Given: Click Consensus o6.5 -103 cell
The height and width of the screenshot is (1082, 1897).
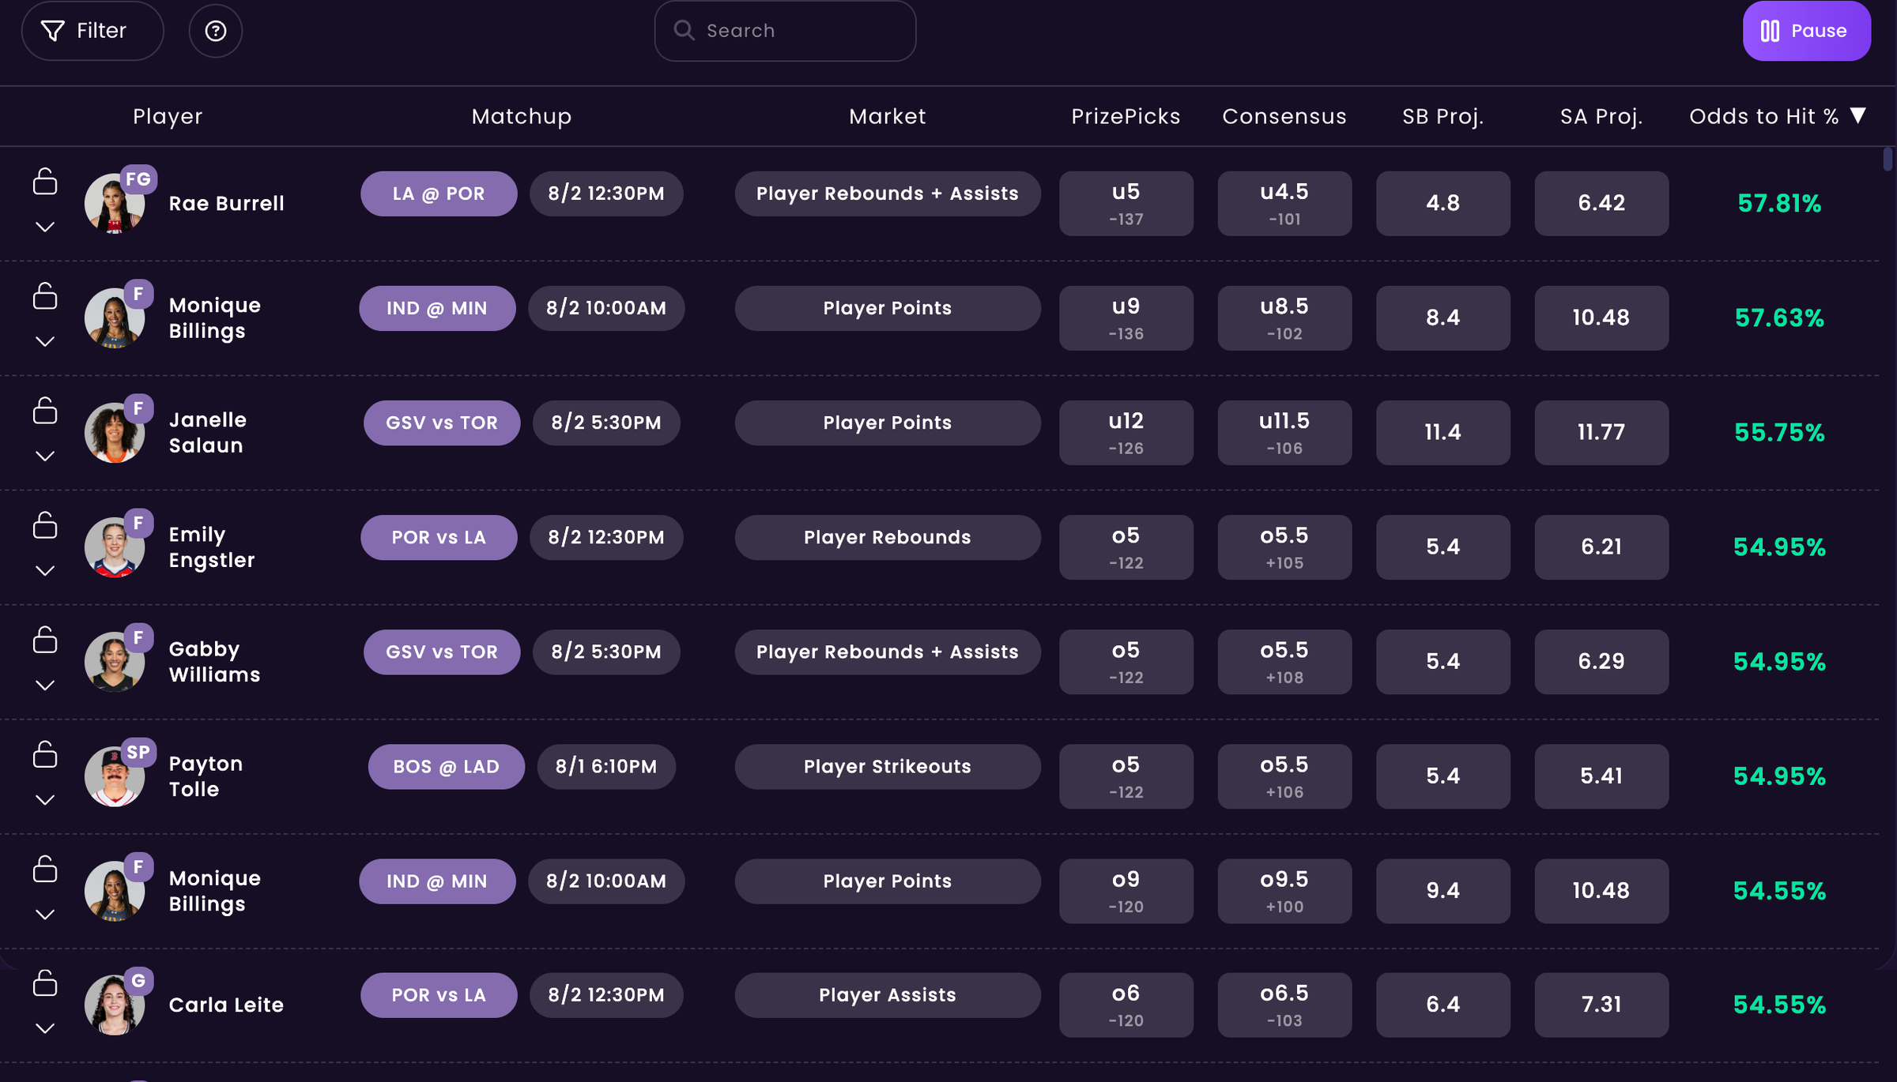Looking at the screenshot, I should pos(1284,1005).
